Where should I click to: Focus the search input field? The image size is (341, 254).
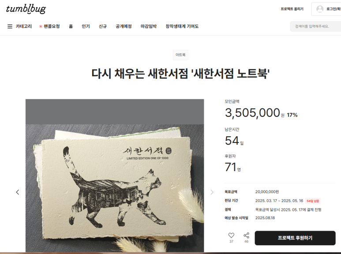click(316, 26)
